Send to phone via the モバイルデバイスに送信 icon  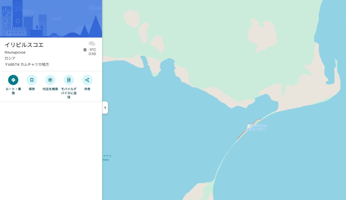click(69, 80)
